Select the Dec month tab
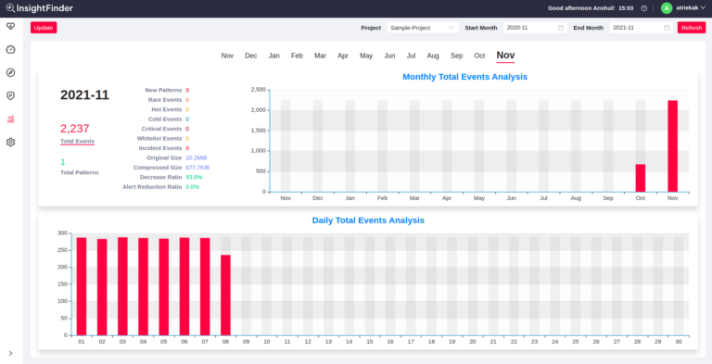Screen dimensions: 712x364 pos(251,56)
